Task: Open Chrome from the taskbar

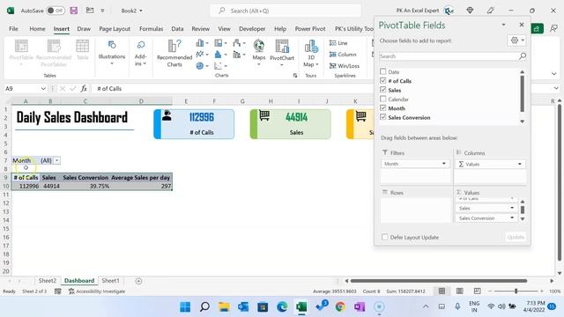Action: [340, 306]
